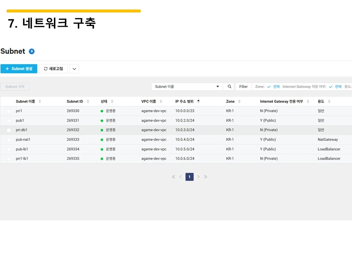352x264 pixels.
Task: Sort by Subnet 이름 column arrows
Action: (40, 102)
